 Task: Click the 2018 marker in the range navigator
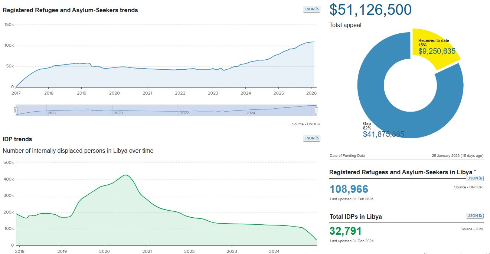52,113
